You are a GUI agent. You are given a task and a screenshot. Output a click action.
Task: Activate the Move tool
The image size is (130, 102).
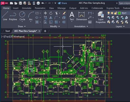click(46, 13)
